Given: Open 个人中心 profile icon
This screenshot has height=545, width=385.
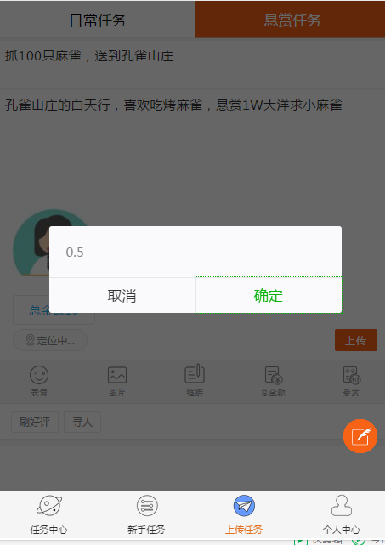Looking at the screenshot, I should [341, 506].
